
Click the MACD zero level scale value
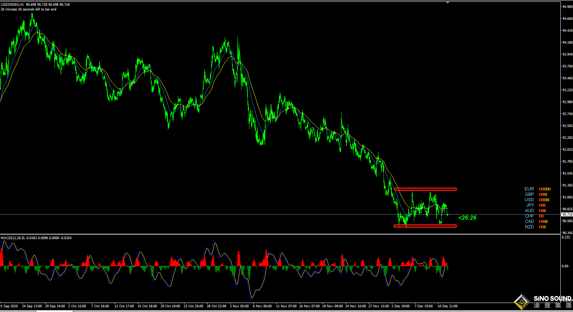coord(565,266)
